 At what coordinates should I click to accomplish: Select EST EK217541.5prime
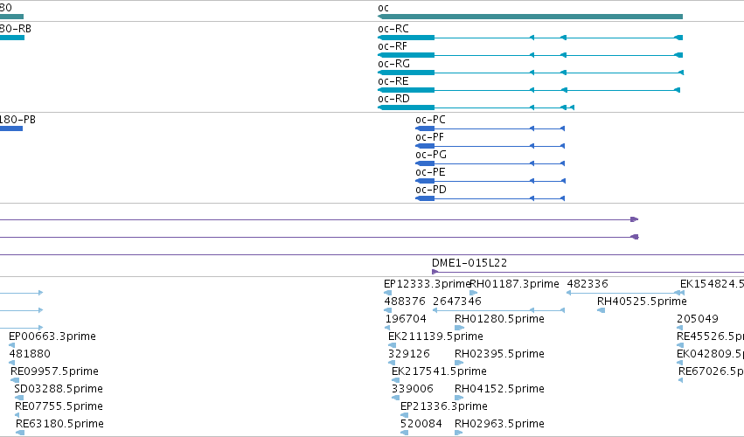pos(439,371)
